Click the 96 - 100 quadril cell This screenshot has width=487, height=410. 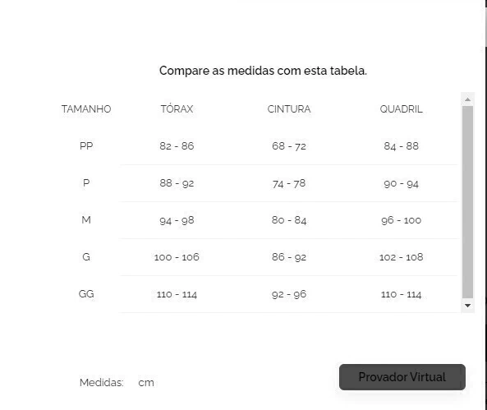[401, 220]
